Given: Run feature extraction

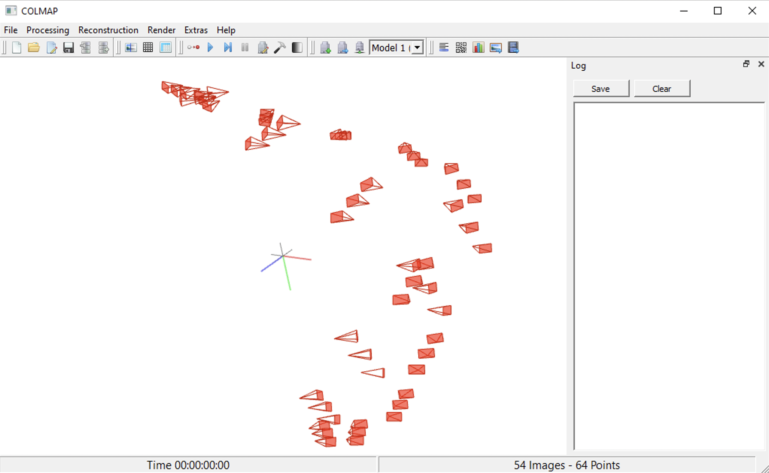Looking at the screenshot, I should 131,47.
